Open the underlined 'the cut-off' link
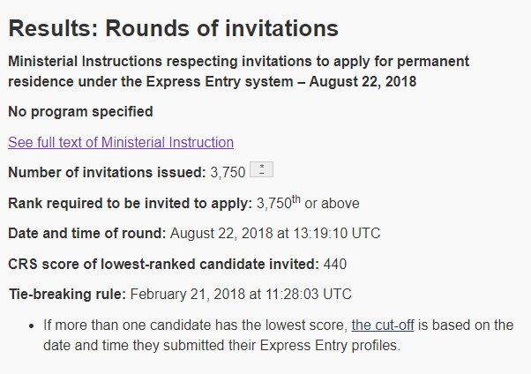Screen dimensions: 531x374 point(383,325)
